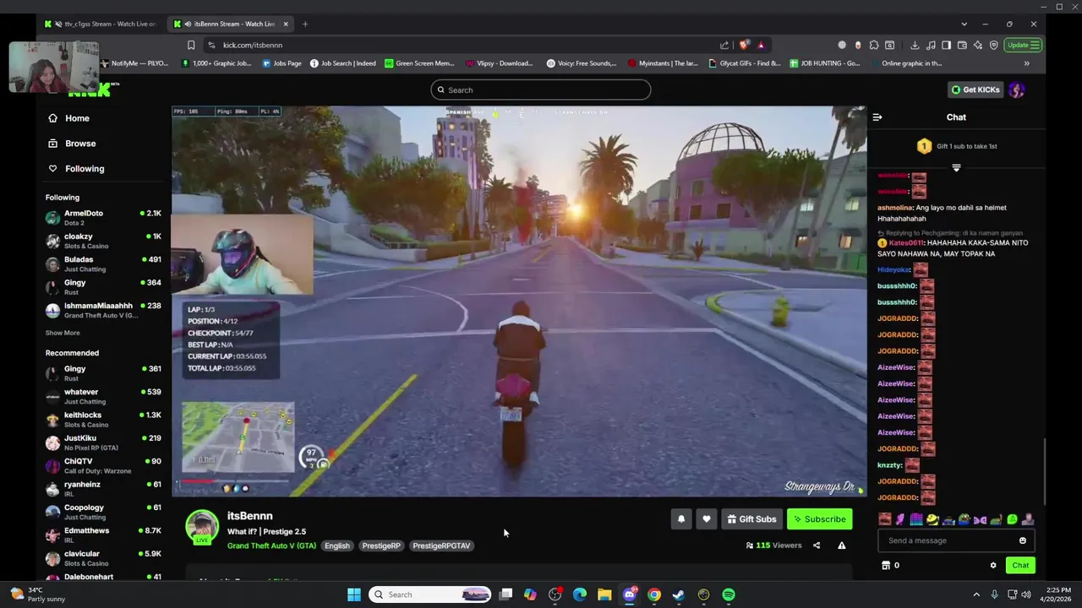
Task: Close the itsBennn Stream tab
Action: (286, 24)
